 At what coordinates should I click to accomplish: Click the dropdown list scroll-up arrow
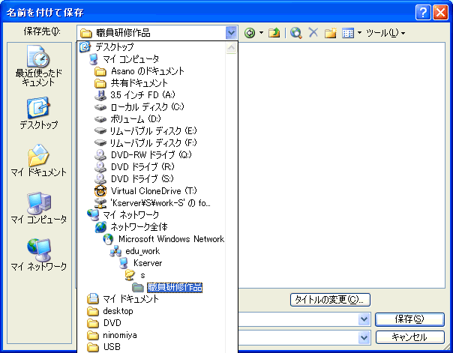232,47
